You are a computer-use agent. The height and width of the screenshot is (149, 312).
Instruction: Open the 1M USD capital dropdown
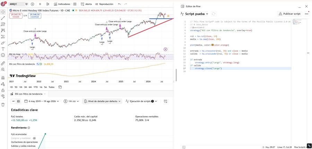(71, 101)
